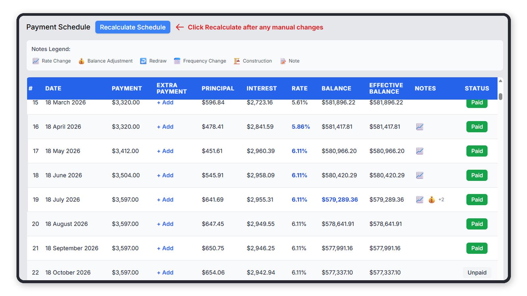The width and height of the screenshot is (527, 296).
Task: Click principal $641.69 cell
Action: (212, 200)
